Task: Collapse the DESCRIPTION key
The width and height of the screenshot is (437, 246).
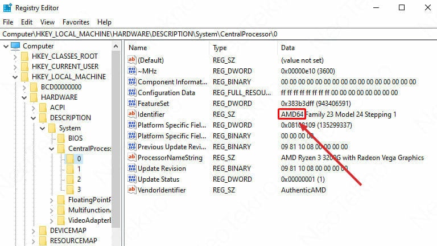Action: tap(34, 118)
